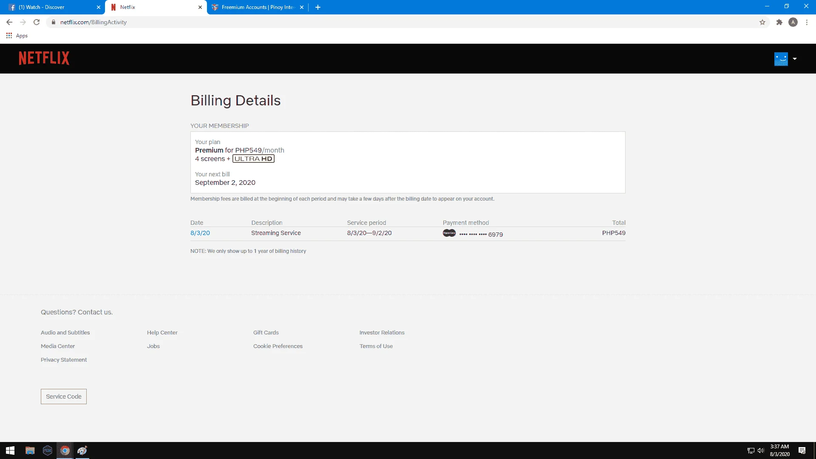Click the taskbar clock showing 3:37 AM

[779, 450]
